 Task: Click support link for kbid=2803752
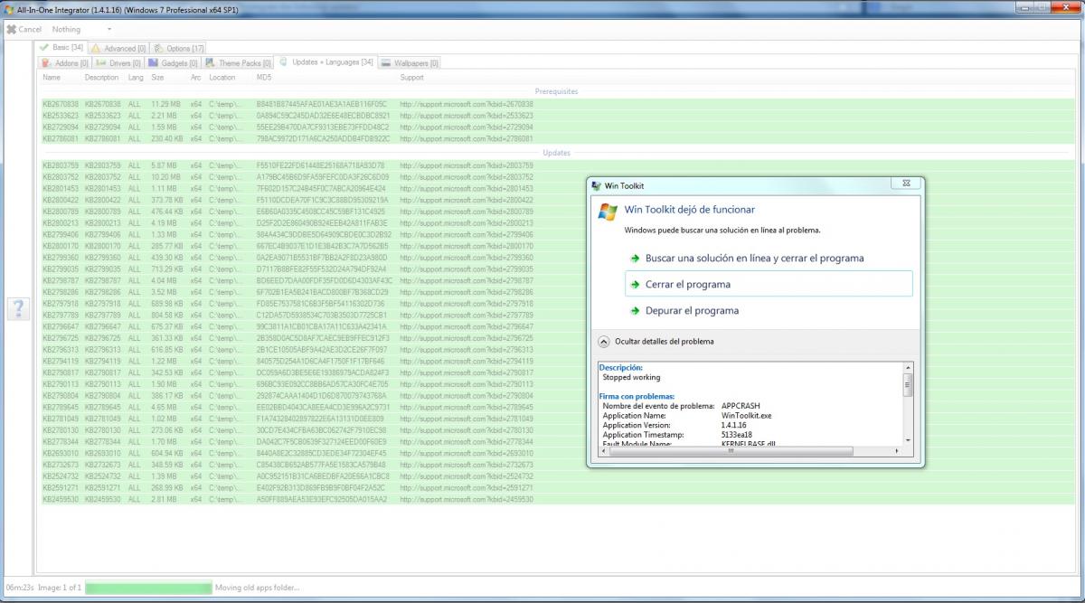coord(467,177)
